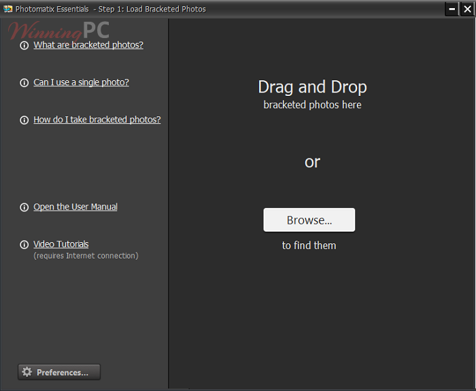Click info icon beside 'Open the User Manual'
The image size is (476, 391).
(x=24, y=207)
